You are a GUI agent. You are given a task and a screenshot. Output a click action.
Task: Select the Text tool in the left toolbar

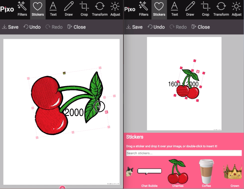[x=53, y=10]
